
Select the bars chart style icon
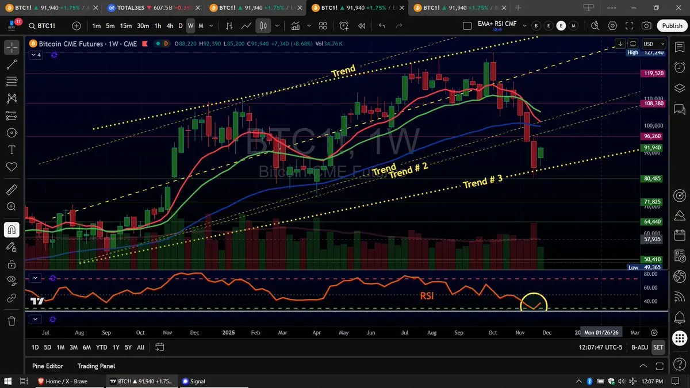pos(229,26)
